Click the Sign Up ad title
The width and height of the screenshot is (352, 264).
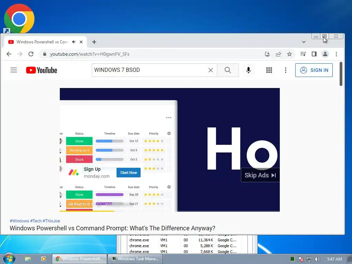(x=92, y=169)
